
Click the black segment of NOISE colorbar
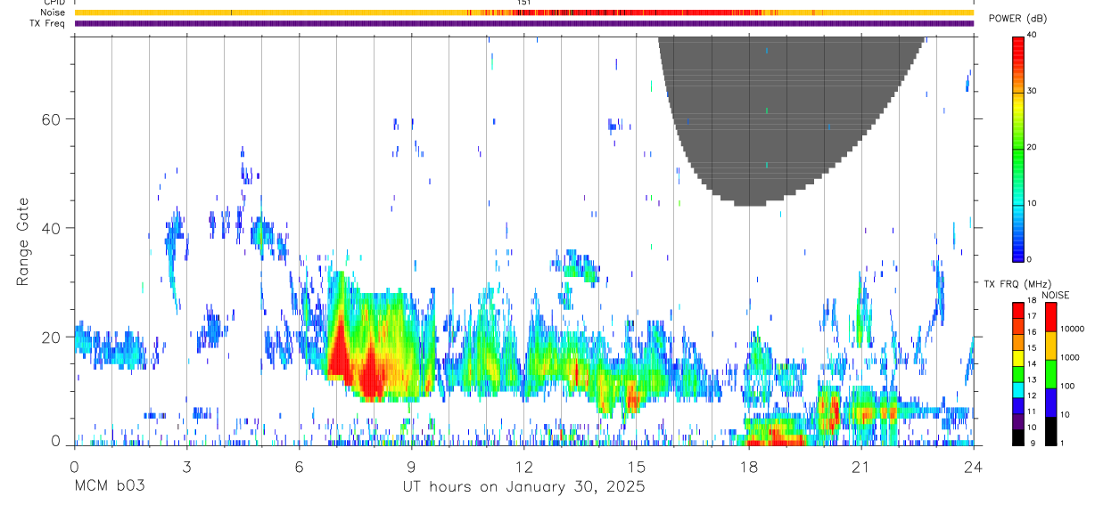1050,431
